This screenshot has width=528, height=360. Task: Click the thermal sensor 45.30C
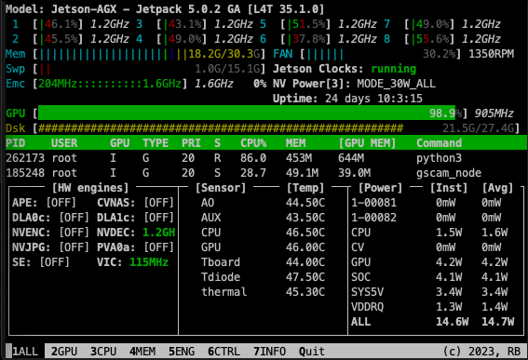coord(305,292)
